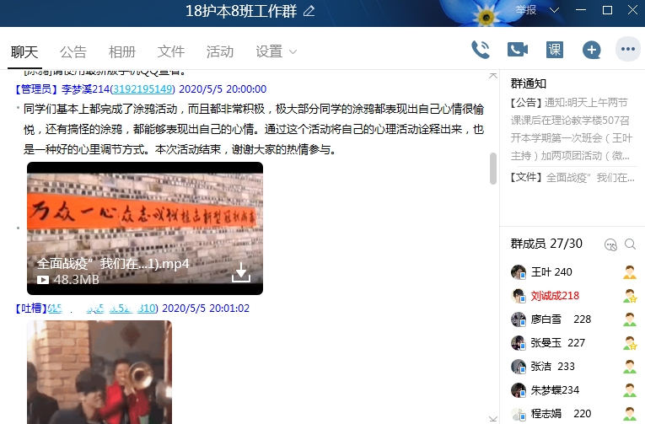This screenshot has width=645, height=424.
Task: Open the 课 group class icon
Action: coord(554,50)
